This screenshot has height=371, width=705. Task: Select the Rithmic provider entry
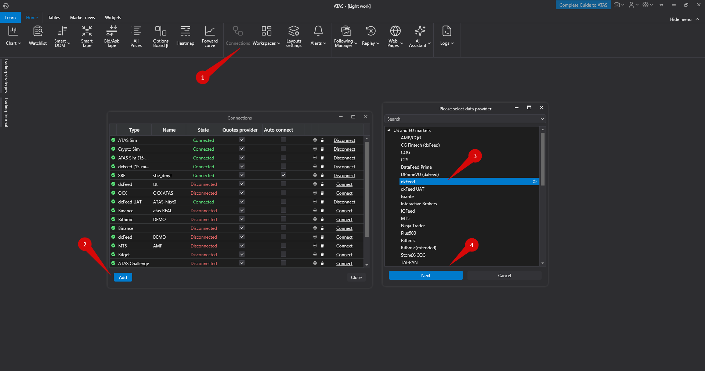pyautogui.click(x=408, y=240)
